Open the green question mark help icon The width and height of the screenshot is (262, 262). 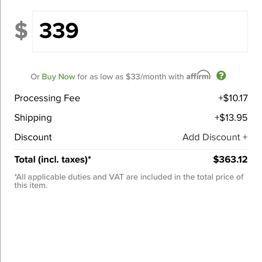221,76
